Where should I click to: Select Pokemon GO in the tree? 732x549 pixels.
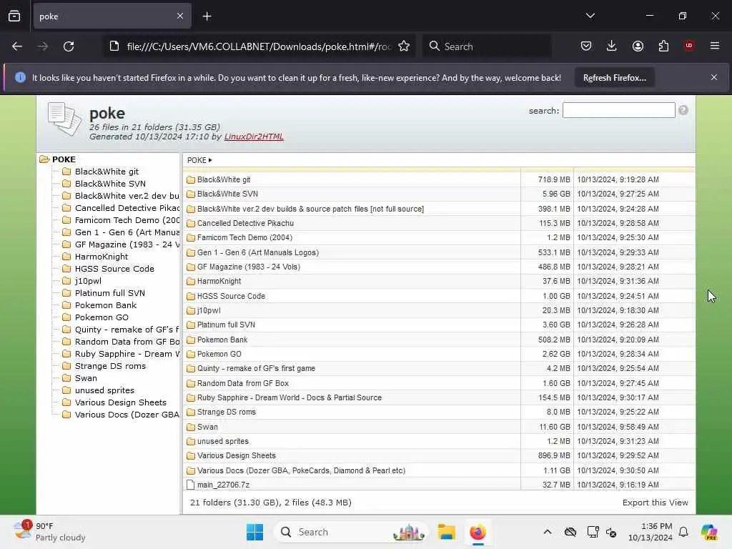pyautogui.click(x=102, y=317)
